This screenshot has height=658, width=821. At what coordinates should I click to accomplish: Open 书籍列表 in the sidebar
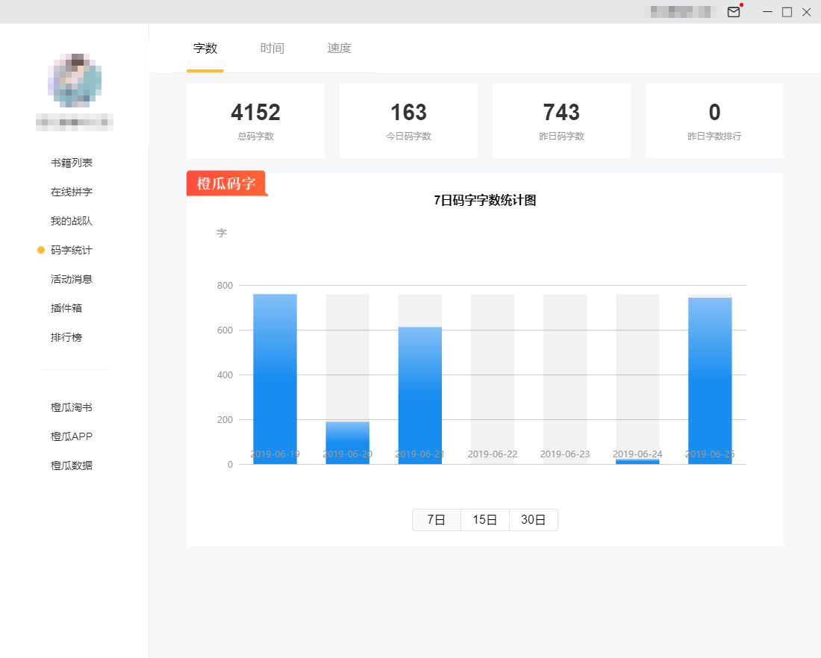click(x=72, y=163)
